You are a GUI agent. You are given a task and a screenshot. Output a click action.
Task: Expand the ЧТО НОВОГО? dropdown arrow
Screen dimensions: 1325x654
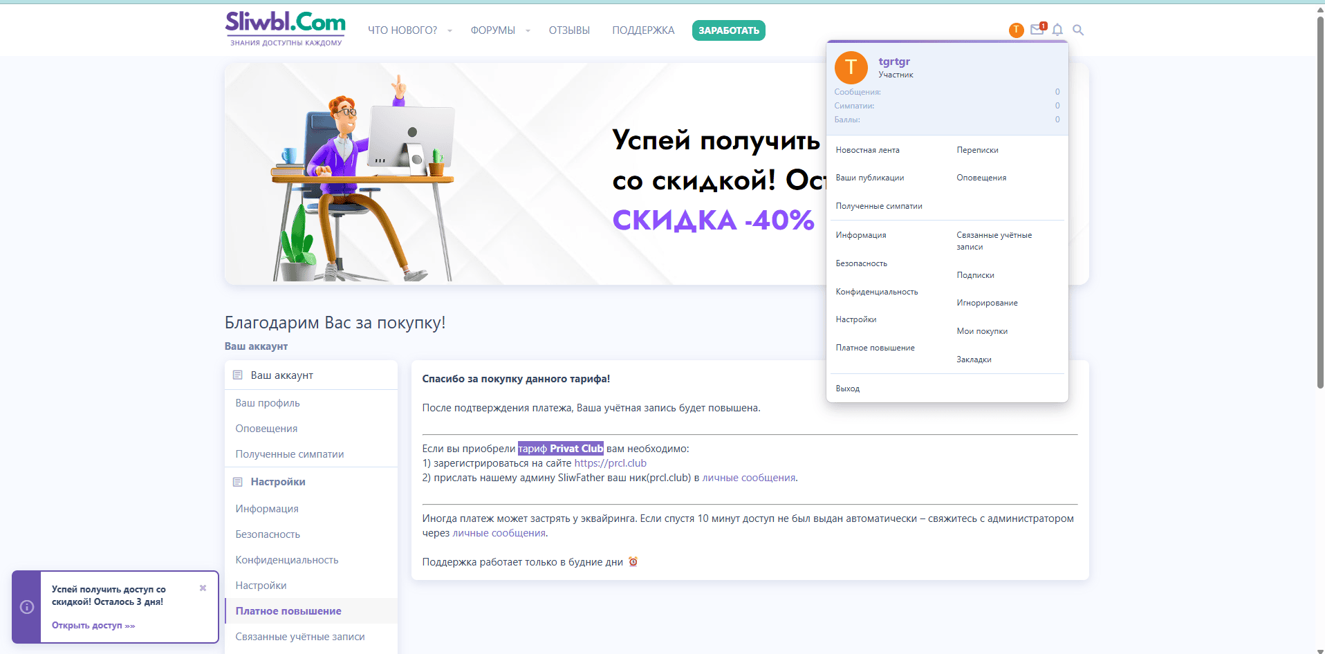click(450, 30)
